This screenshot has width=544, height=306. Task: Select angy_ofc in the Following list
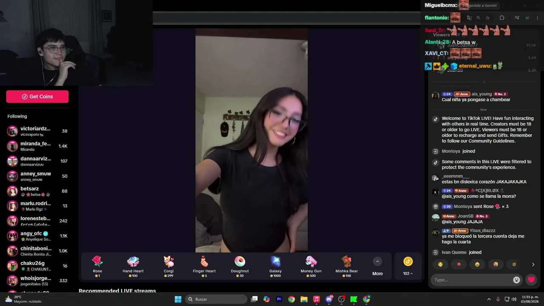pyautogui.click(x=37, y=236)
